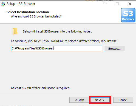Image resolution: width=136 pixels, height=106 pixels.
Task: Click the setup installer icon in title bar
Action: click(x=3, y=4)
